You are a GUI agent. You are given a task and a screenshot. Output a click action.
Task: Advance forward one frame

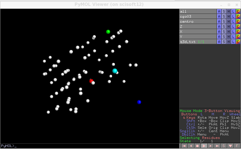(x=210, y=146)
